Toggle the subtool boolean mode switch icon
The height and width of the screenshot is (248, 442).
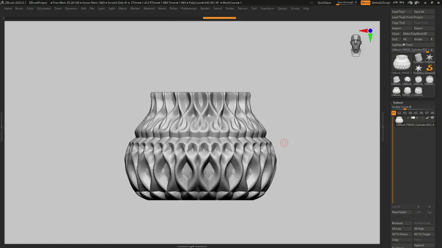(413, 118)
